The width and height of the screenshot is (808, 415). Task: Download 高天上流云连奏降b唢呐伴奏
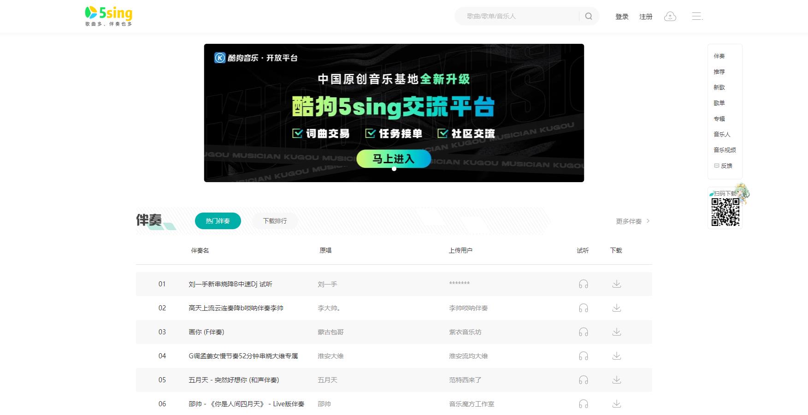[x=617, y=308]
